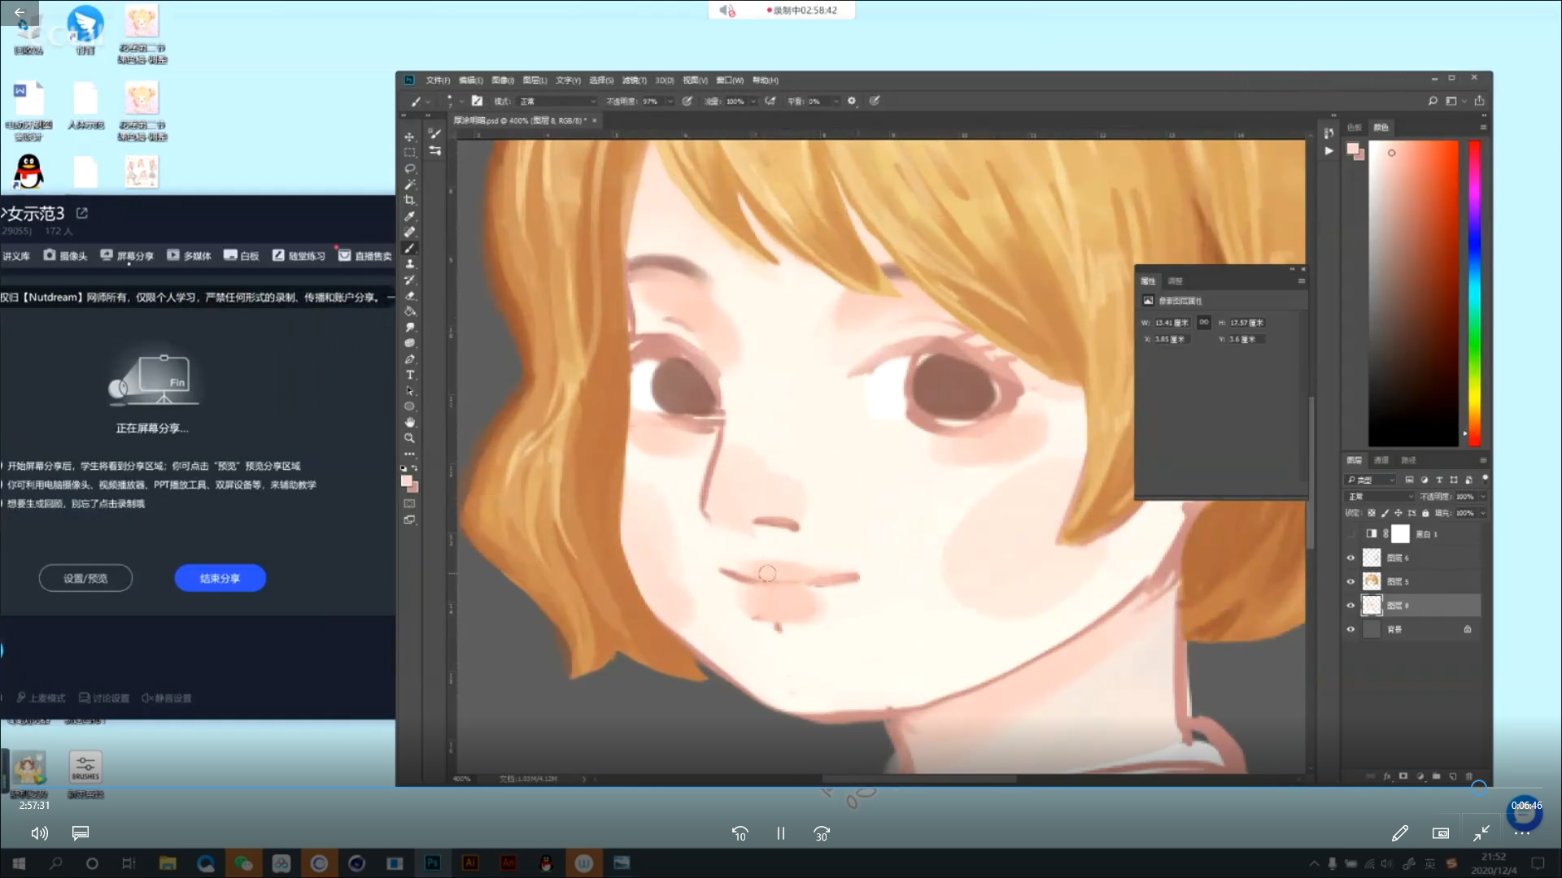Screen dimensions: 1562x878
Task: Click the 设置/预览 button
Action: (85, 578)
